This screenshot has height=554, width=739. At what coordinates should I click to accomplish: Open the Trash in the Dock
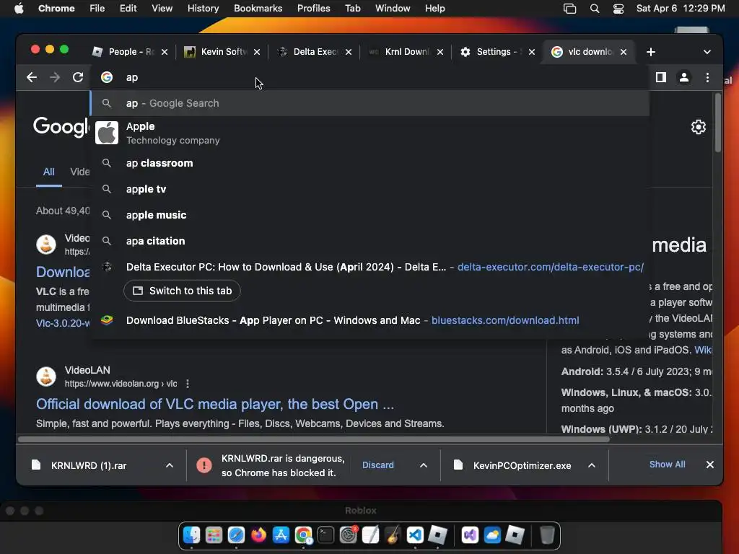547,535
